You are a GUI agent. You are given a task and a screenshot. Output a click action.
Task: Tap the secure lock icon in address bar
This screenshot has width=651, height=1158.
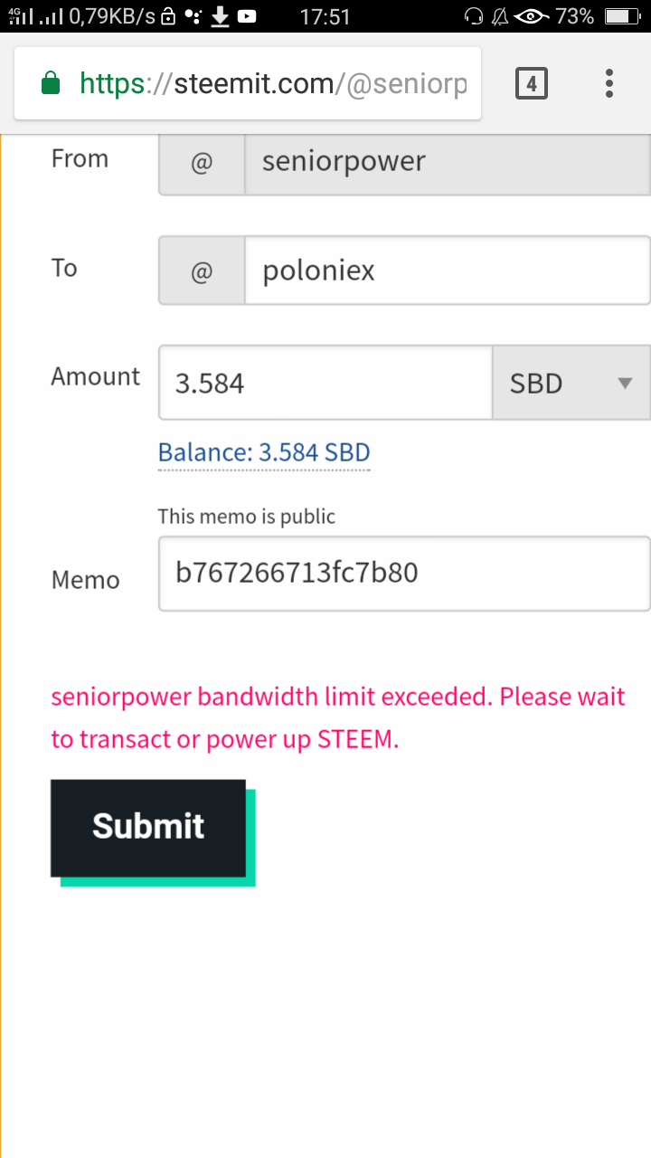(x=51, y=84)
